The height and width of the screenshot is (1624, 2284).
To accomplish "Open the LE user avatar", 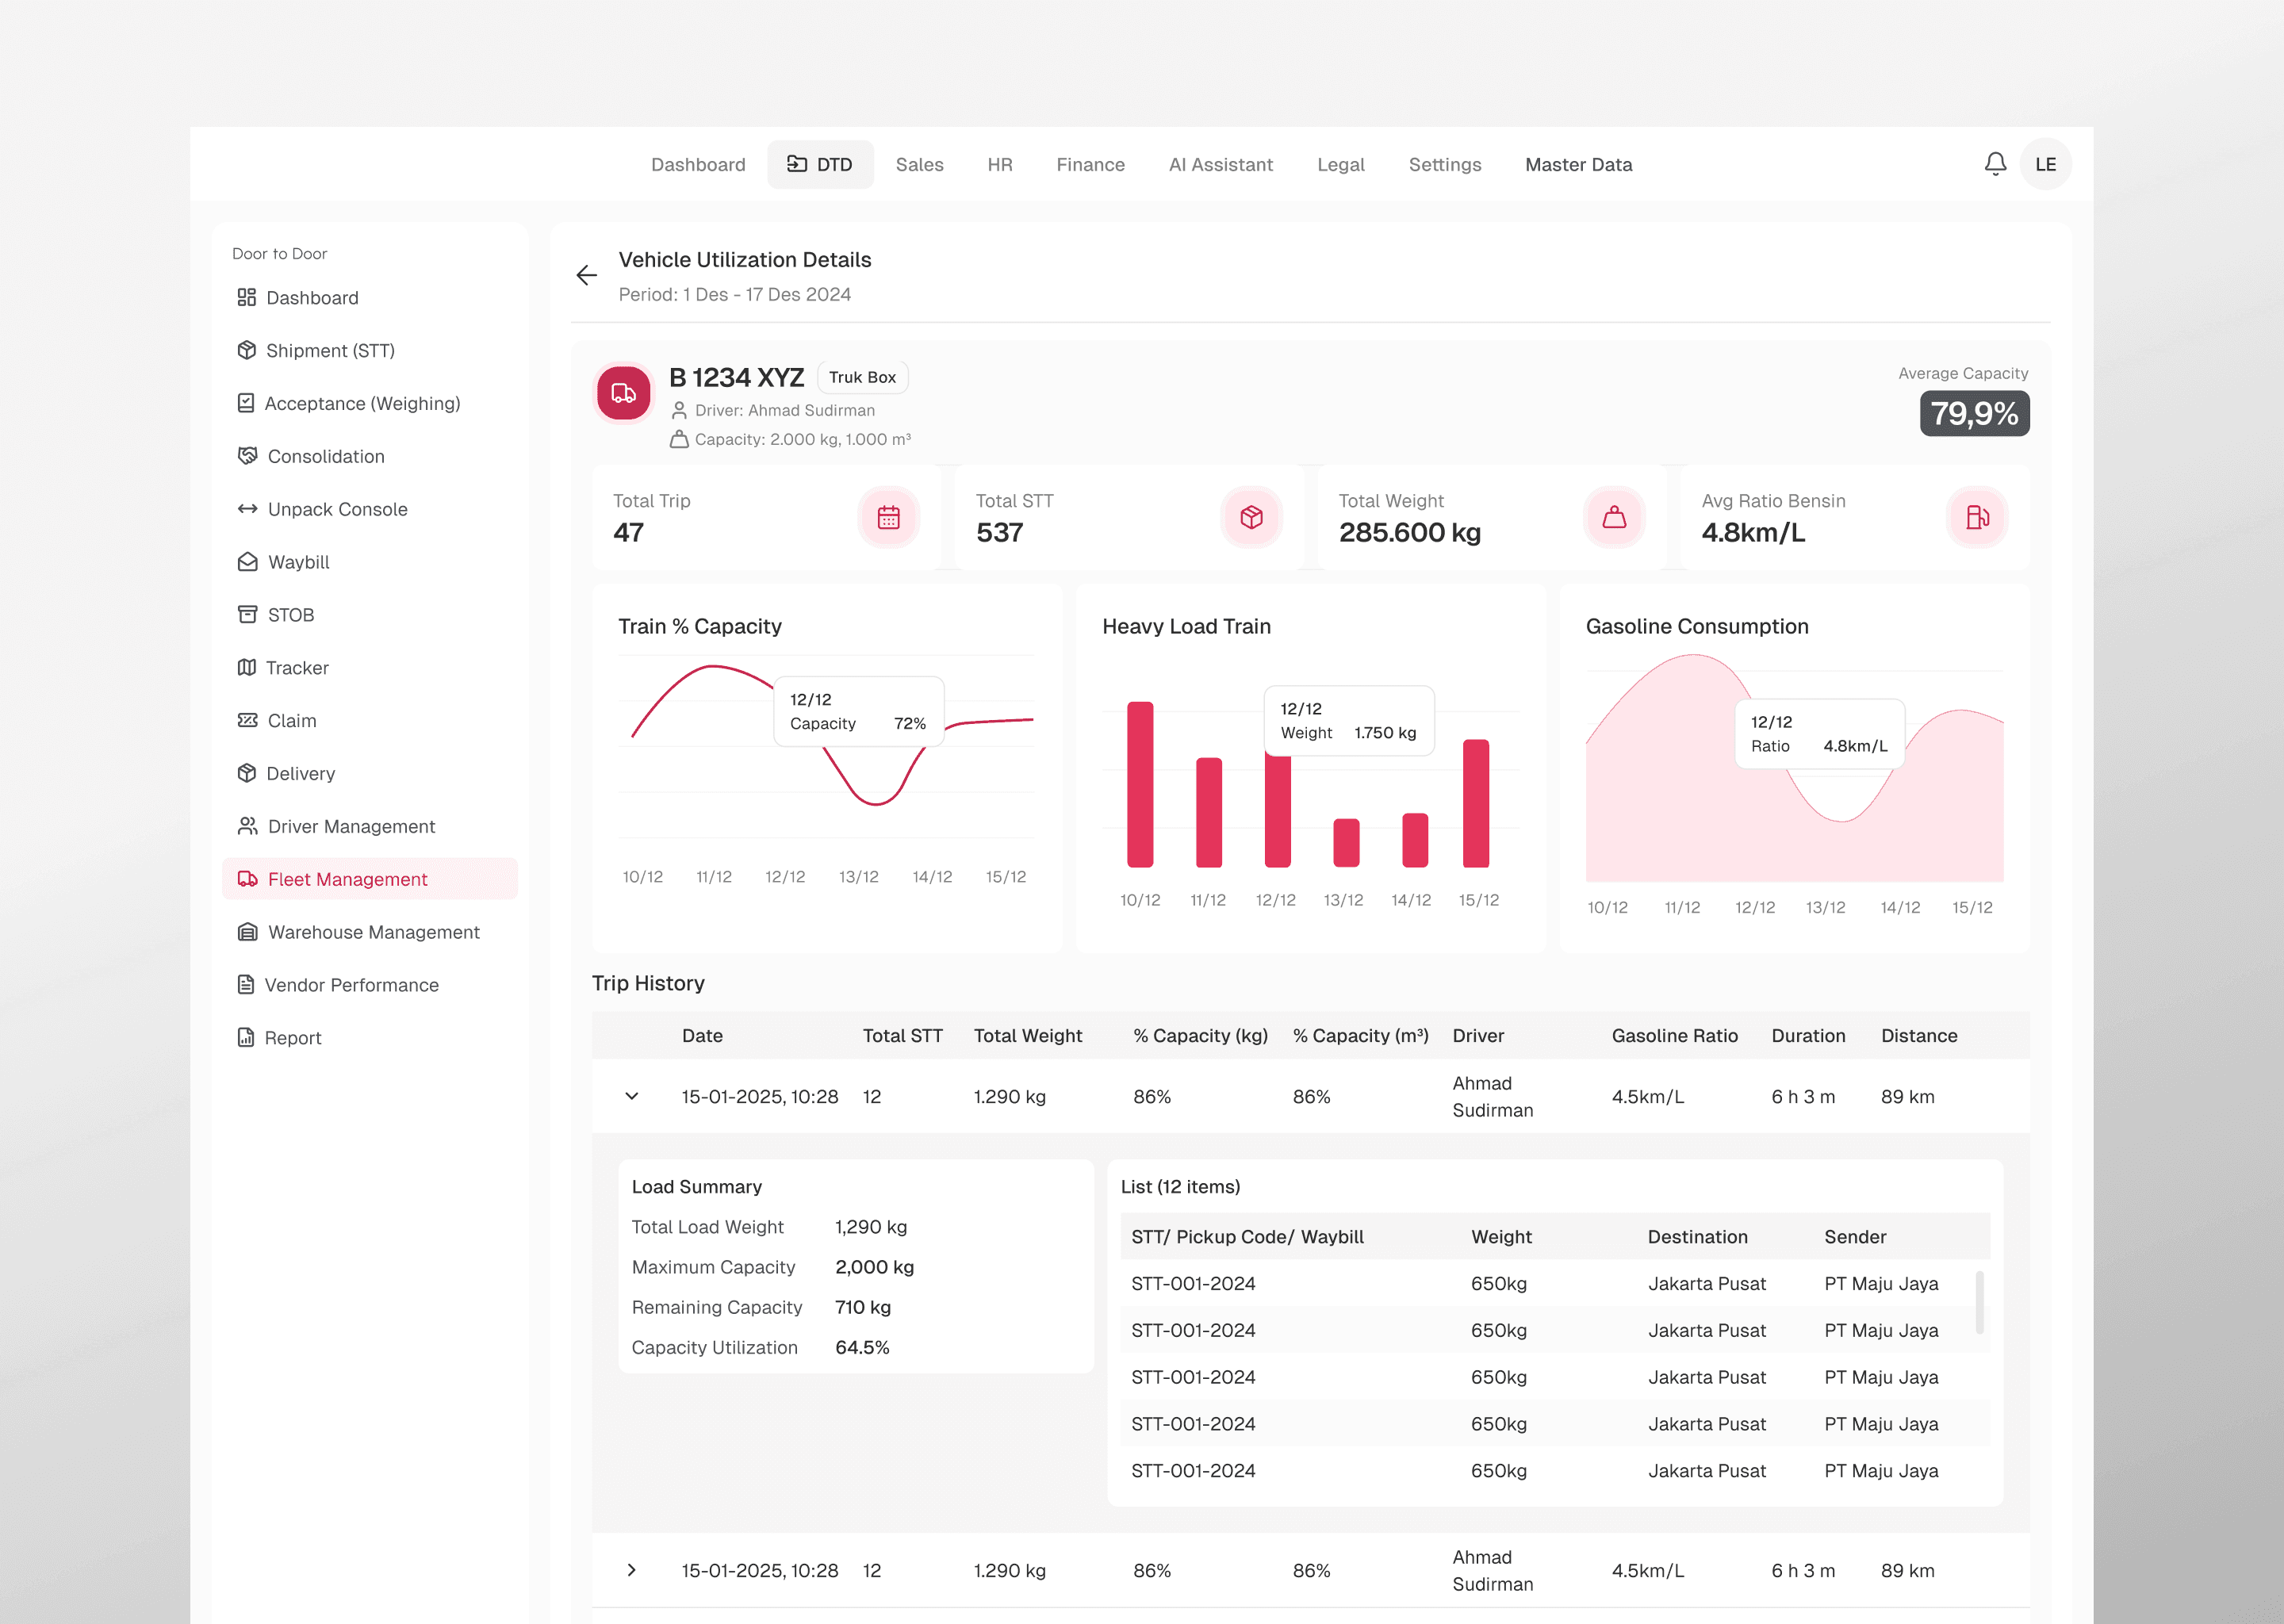I will click(2045, 164).
